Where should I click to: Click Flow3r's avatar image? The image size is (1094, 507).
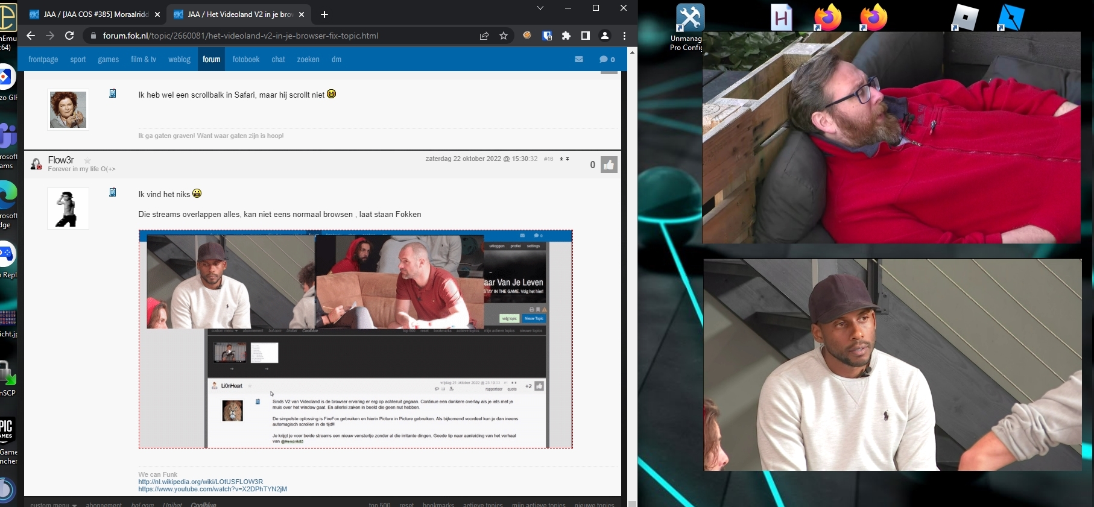68,209
